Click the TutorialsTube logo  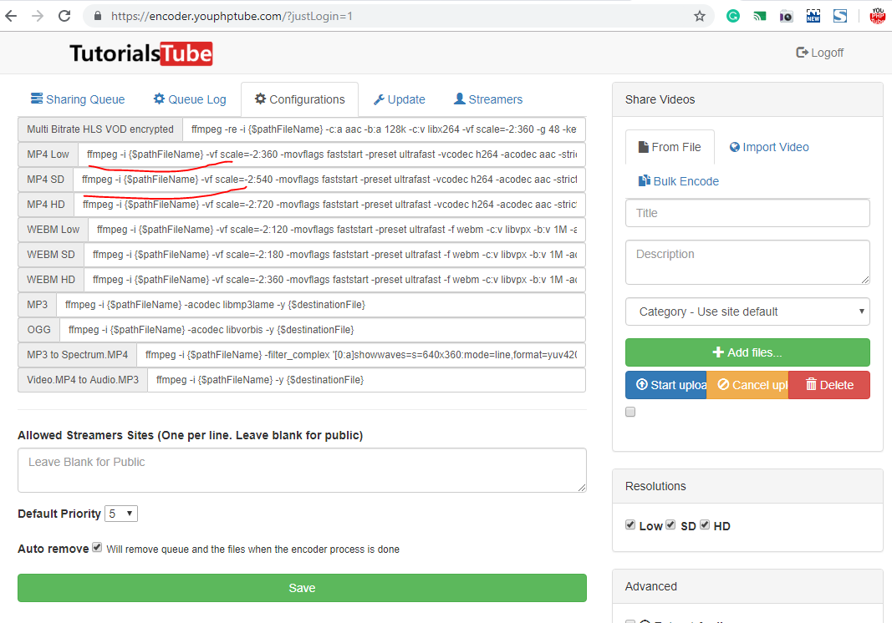(x=141, y=54)
